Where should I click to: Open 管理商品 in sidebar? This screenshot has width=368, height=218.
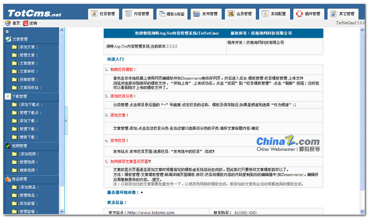click(x=27, y=195)
